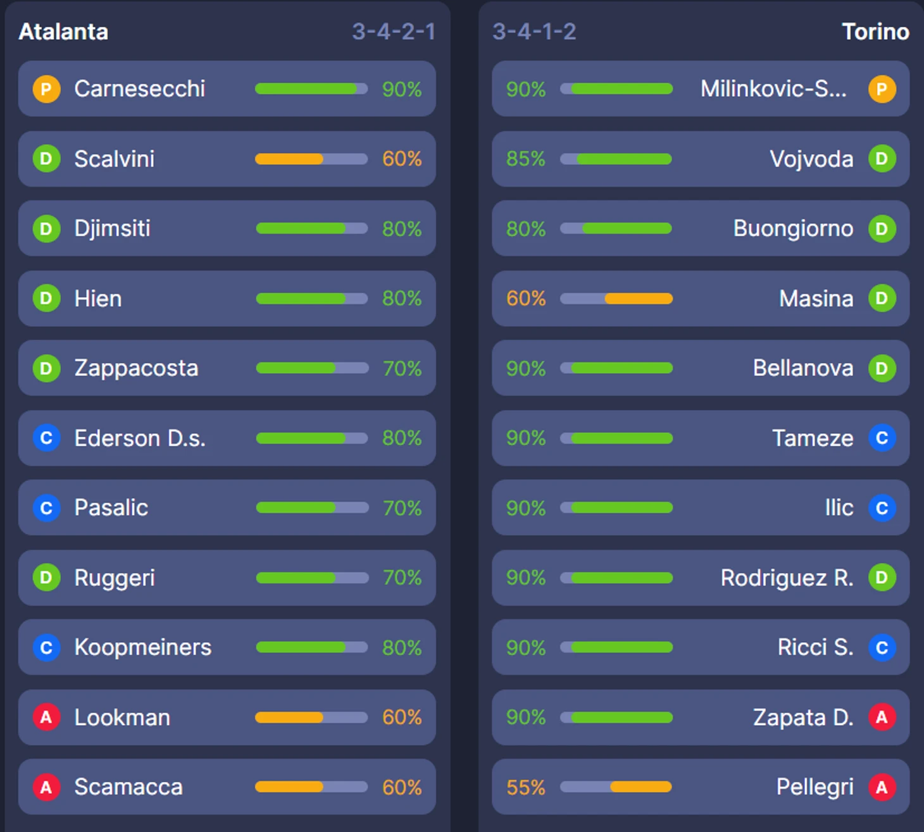This screenshot has height=832, width=924.
Task: Click the blue C badge next to Koopmeiners
Action: pos(46,647)
